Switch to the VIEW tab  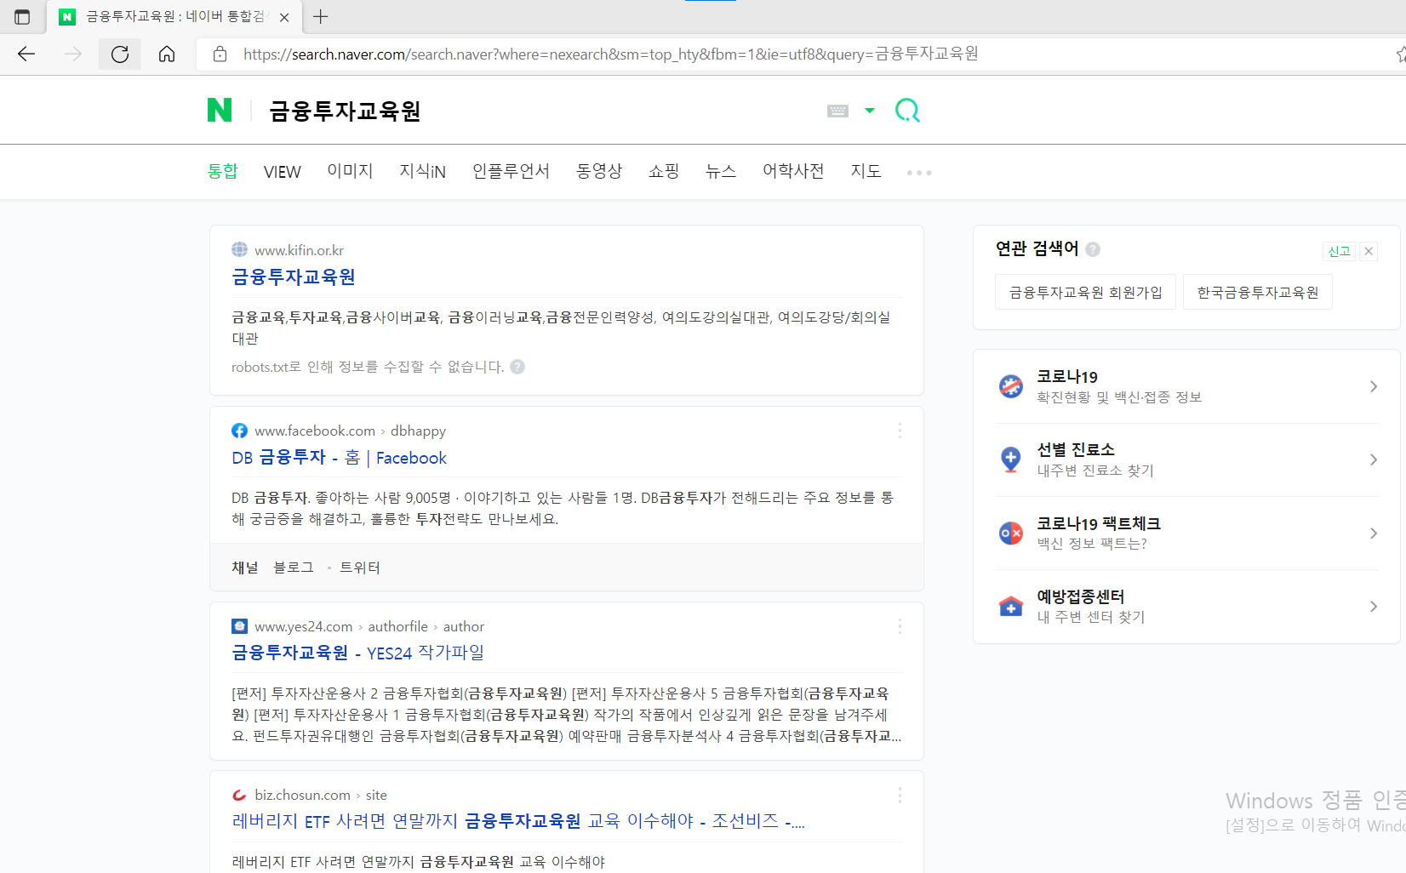282,172
